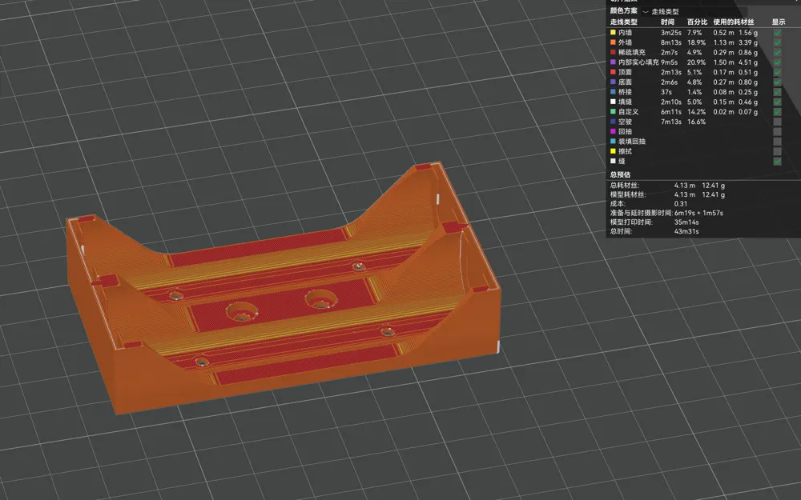
Task: Select the 底面 line type label
Action: (x=626, y=82)
